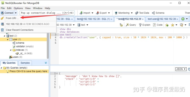Switch to the My Queries tab
This screenshot has width=190, height=97.
(x=9, y=63)
